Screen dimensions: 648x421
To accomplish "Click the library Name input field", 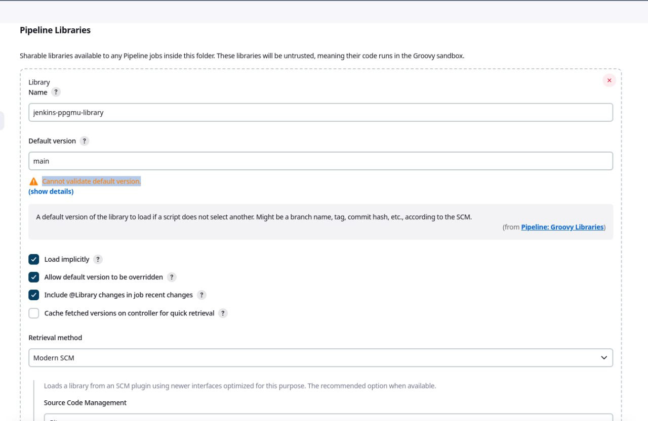I will click(x=320, y=113).
